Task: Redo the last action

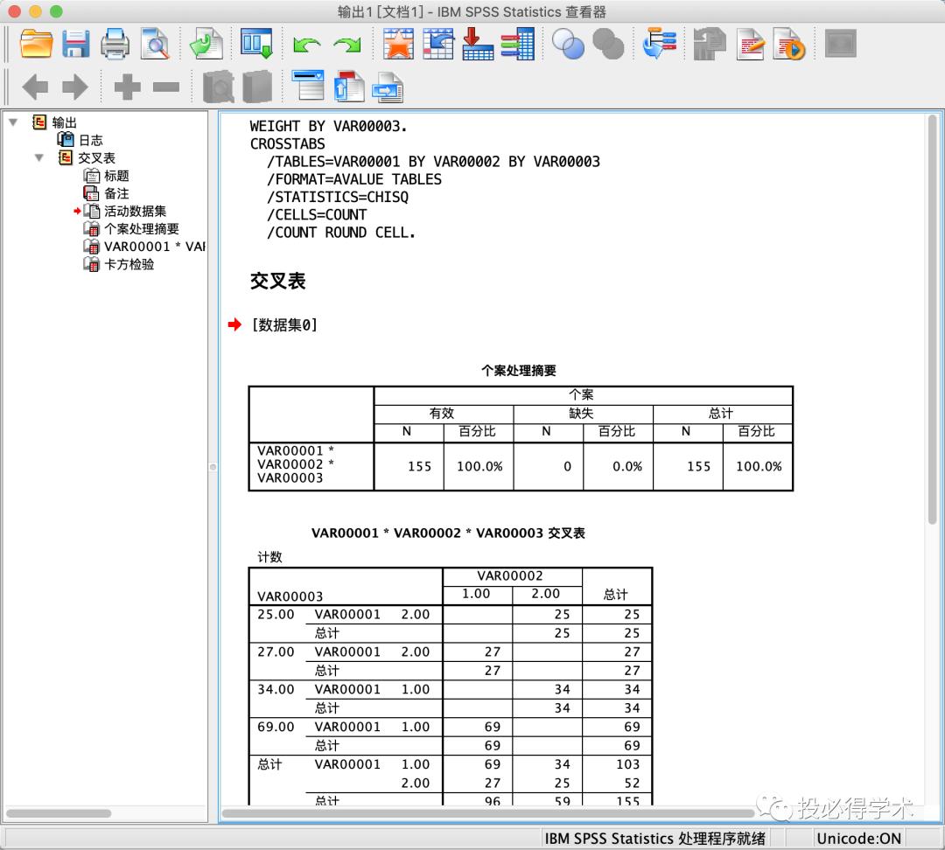Action: tap(347, 43)
